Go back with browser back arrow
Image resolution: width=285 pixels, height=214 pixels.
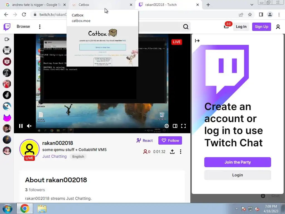click(x=6, y=14)
